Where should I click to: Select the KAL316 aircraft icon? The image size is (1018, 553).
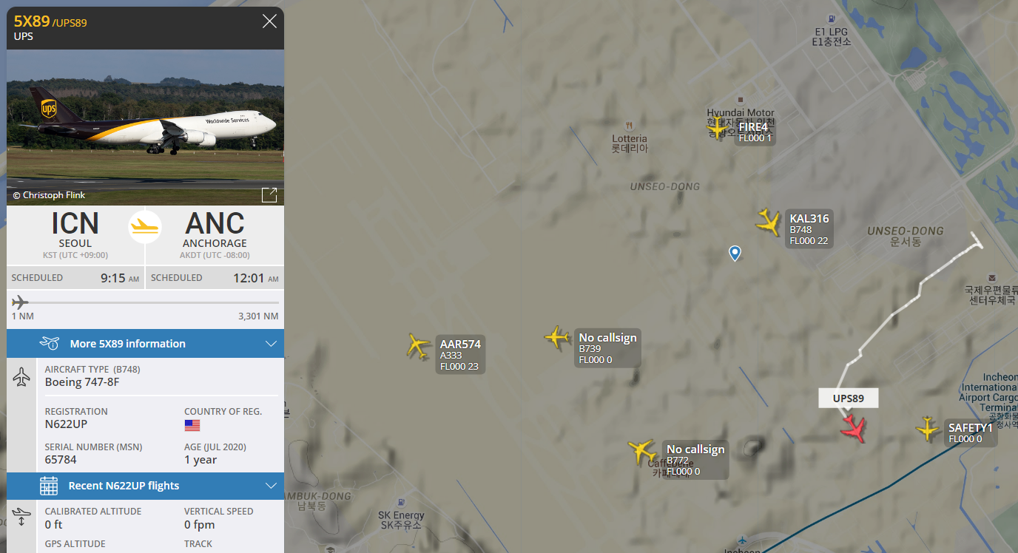[769, 222]
